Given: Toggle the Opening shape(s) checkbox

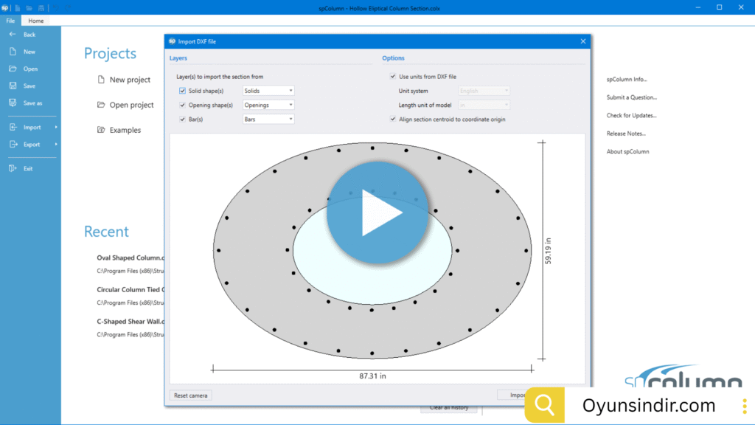Looking at the screenshot, I should [x=182, y=105].
